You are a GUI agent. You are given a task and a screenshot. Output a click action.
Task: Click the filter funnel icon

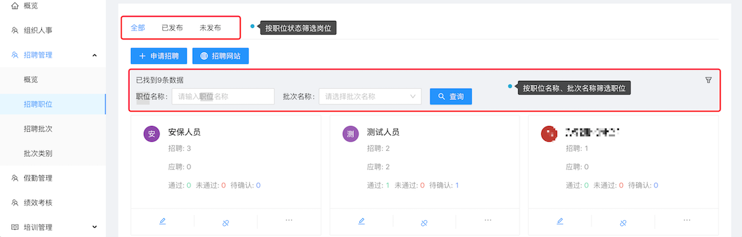click(709, 80)
